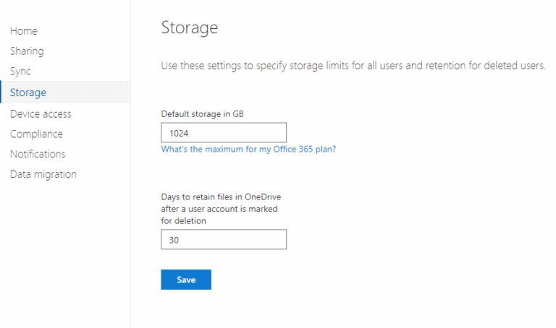Select Storage in the left navigation
Image resolution: width=556 pixels, height=328 pixels.
point(28,92)
